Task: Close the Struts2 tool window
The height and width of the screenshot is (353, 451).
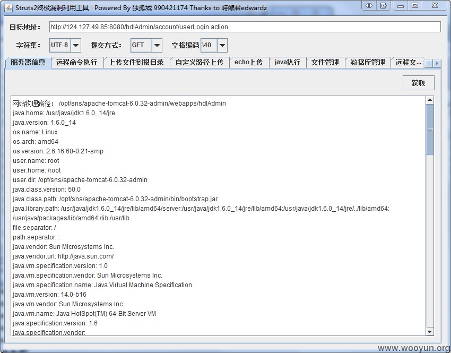Action: (435, 5)
